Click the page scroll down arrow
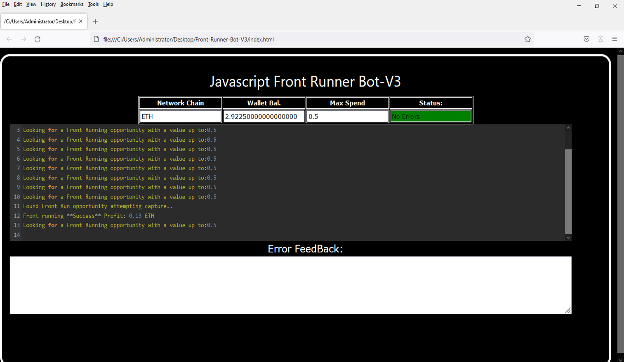Screen dimensions: 624x362 click(x=620, y=360)
